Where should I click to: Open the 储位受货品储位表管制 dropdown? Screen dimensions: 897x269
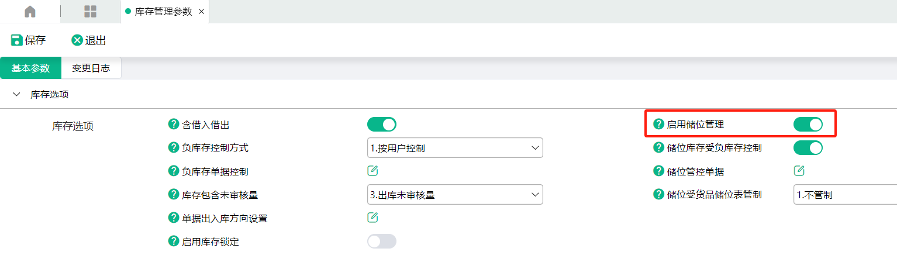click(845, 195)
